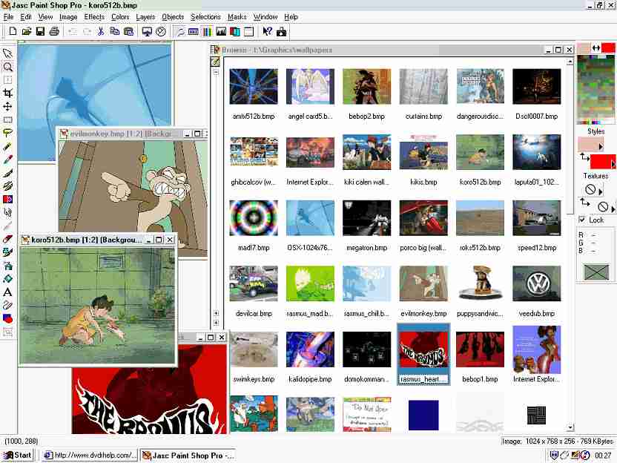Toggle the Tool Palette toolbar button
Image resolution: width=617 pixels, height=463 pixels.
(x=179, y=31)
